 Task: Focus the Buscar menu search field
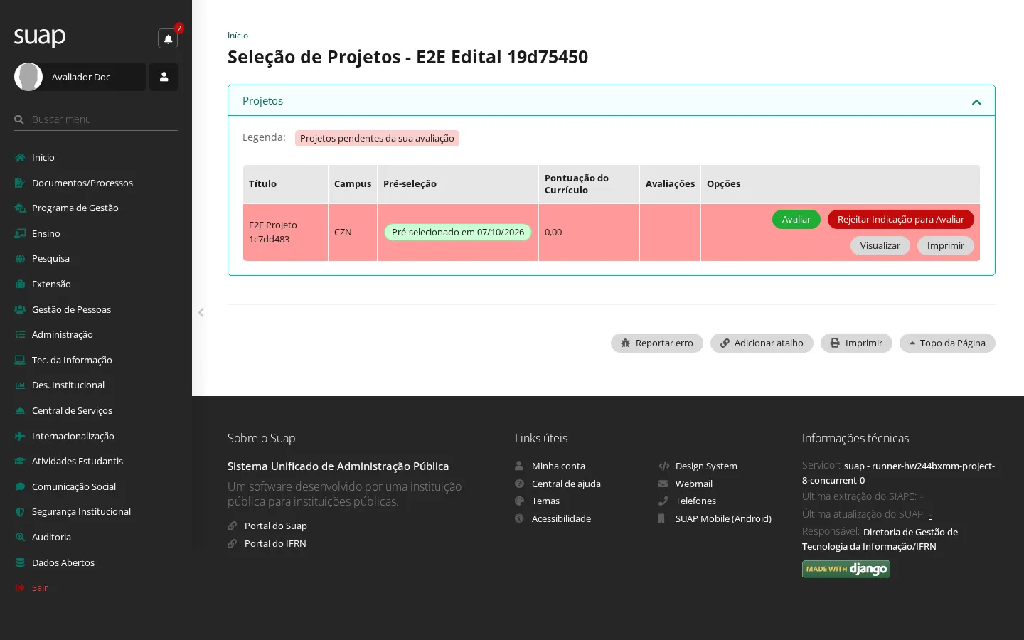point(96,119)
